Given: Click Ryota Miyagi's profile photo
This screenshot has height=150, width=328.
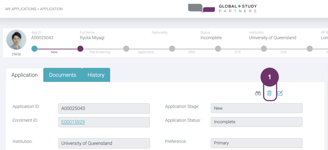Looking at the screenshot, I should click(16, 40).
